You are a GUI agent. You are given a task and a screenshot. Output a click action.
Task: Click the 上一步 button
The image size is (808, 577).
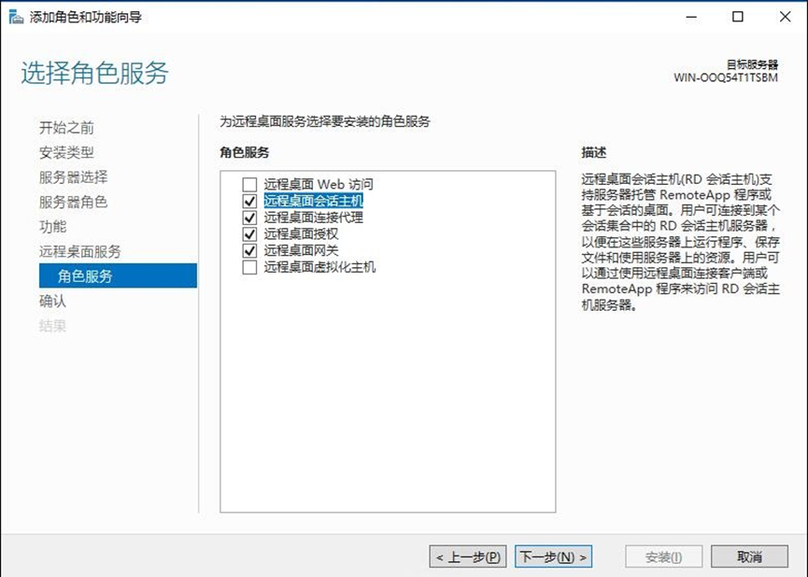(467, 556)
